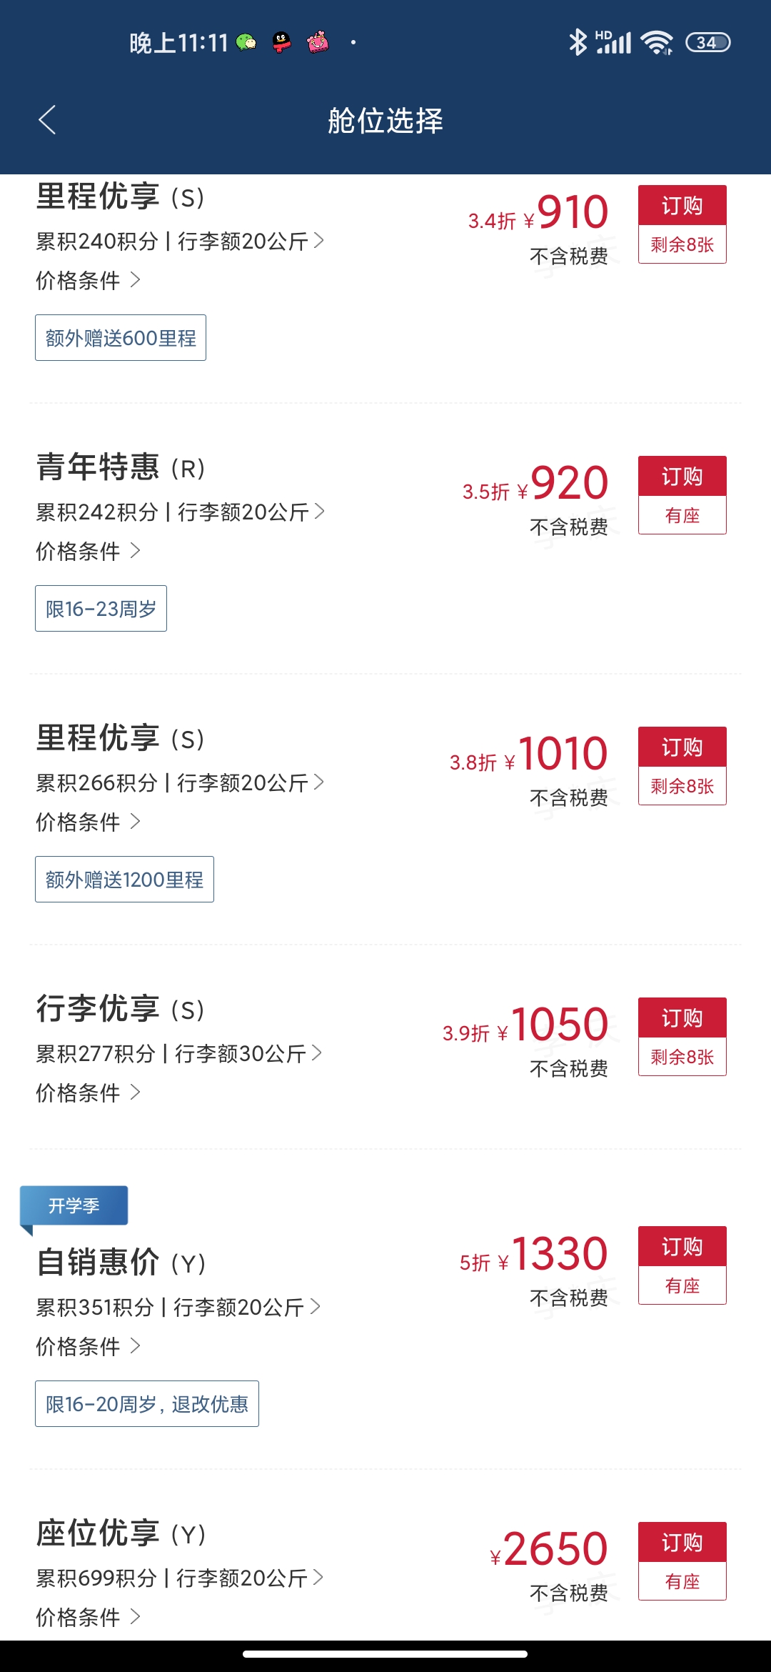Tap the Bluetooth status icon
Image resolution: width=771 pixels, height=1672 pixels.
(x=578, y=42)
